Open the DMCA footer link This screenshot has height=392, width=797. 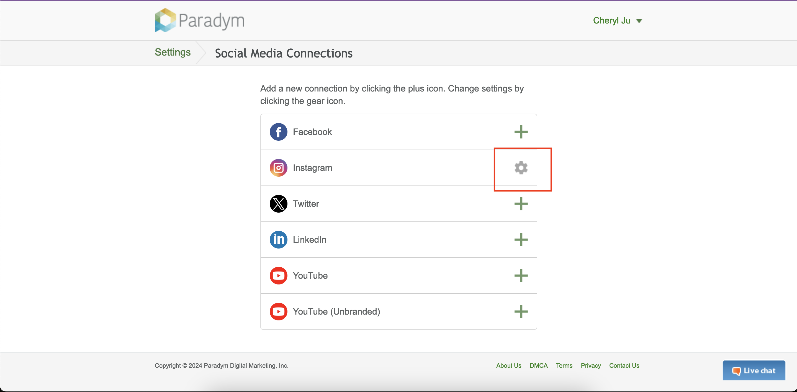538,365
